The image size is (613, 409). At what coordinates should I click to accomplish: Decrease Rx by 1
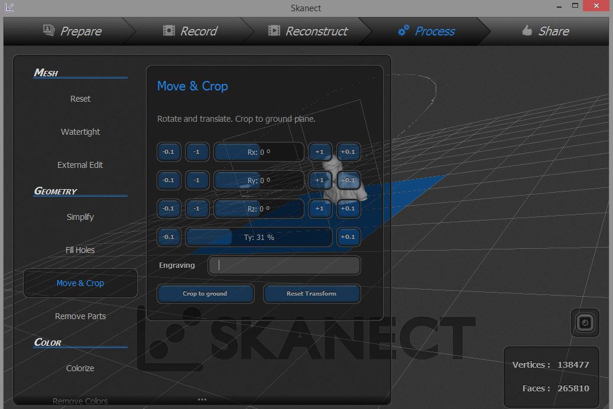[197, 152]
